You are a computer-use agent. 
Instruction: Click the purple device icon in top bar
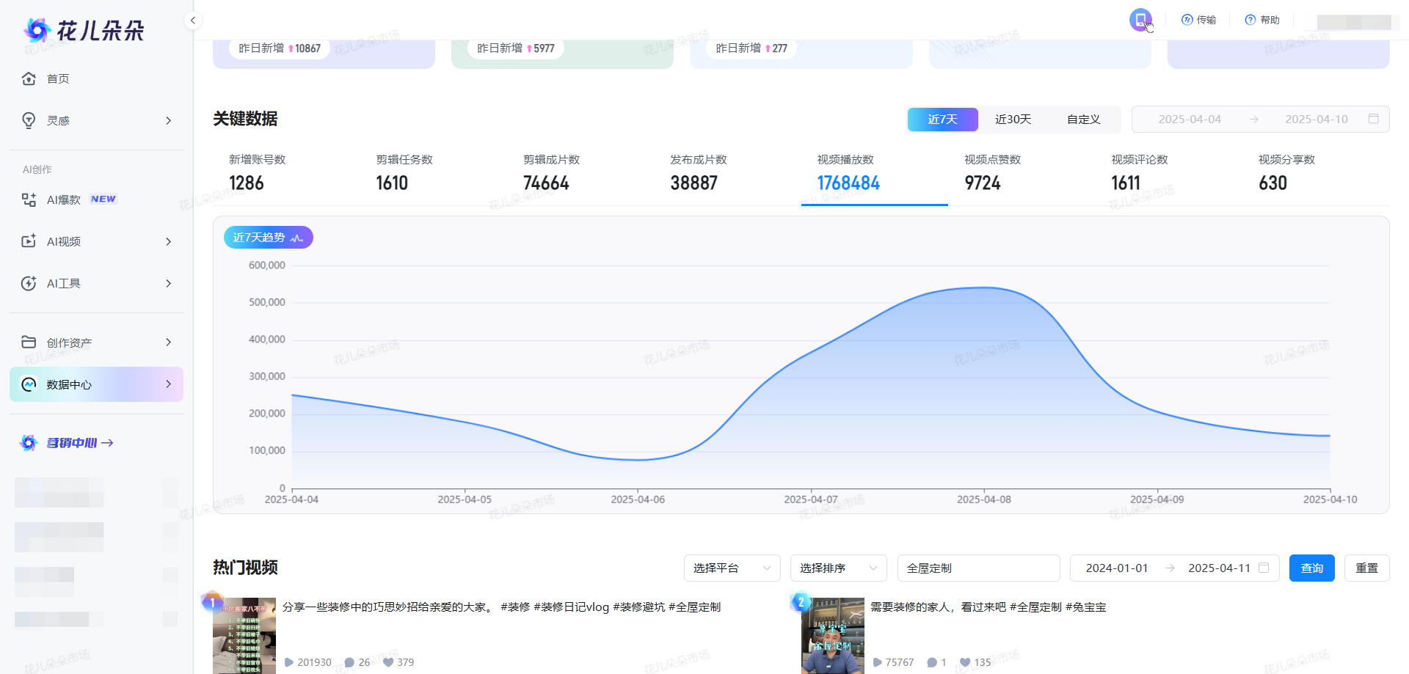coord(1140,19)
